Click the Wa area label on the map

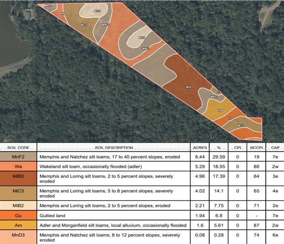click(x=63, y=13)
